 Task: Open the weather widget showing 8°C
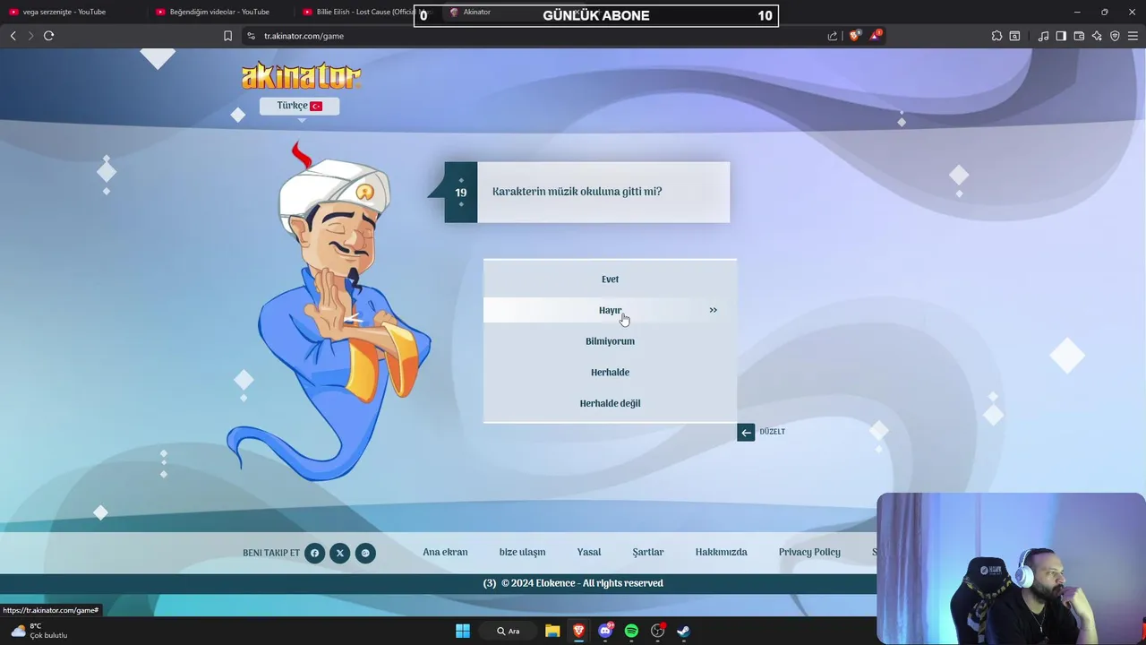(39, 631)
